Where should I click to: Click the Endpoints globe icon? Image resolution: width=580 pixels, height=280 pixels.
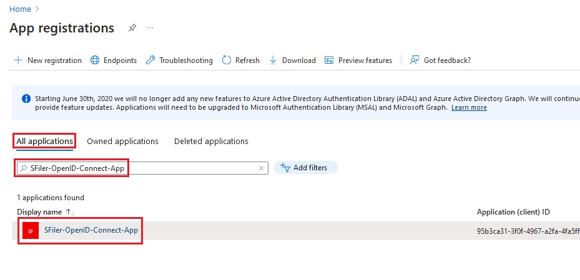[95, 60]
